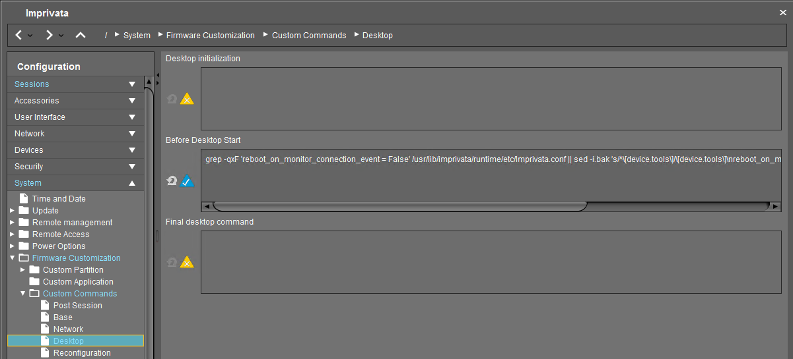Expand the Update folder arrow
This screenshot has width=793, height=359.
coord(13,211)
